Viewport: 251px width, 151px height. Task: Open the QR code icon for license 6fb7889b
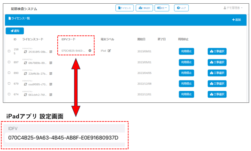(x=51, y=63)
